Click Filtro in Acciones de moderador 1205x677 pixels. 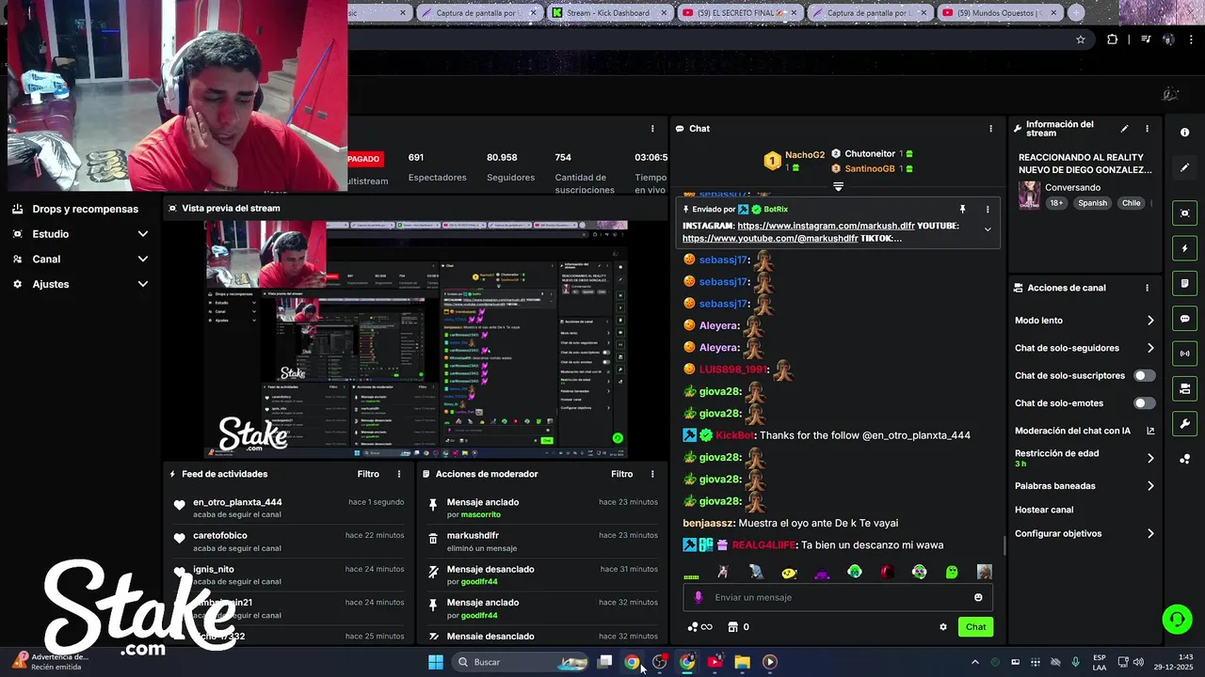click(x=622, y=474)
